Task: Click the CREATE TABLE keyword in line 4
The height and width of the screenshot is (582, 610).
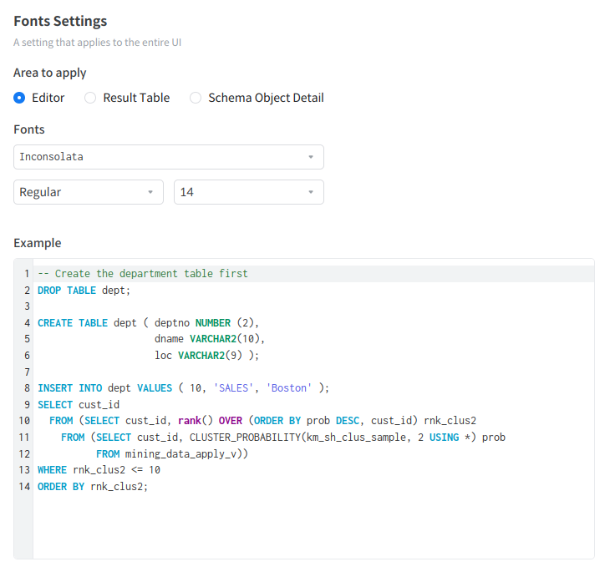Action: tap(73, 323)
